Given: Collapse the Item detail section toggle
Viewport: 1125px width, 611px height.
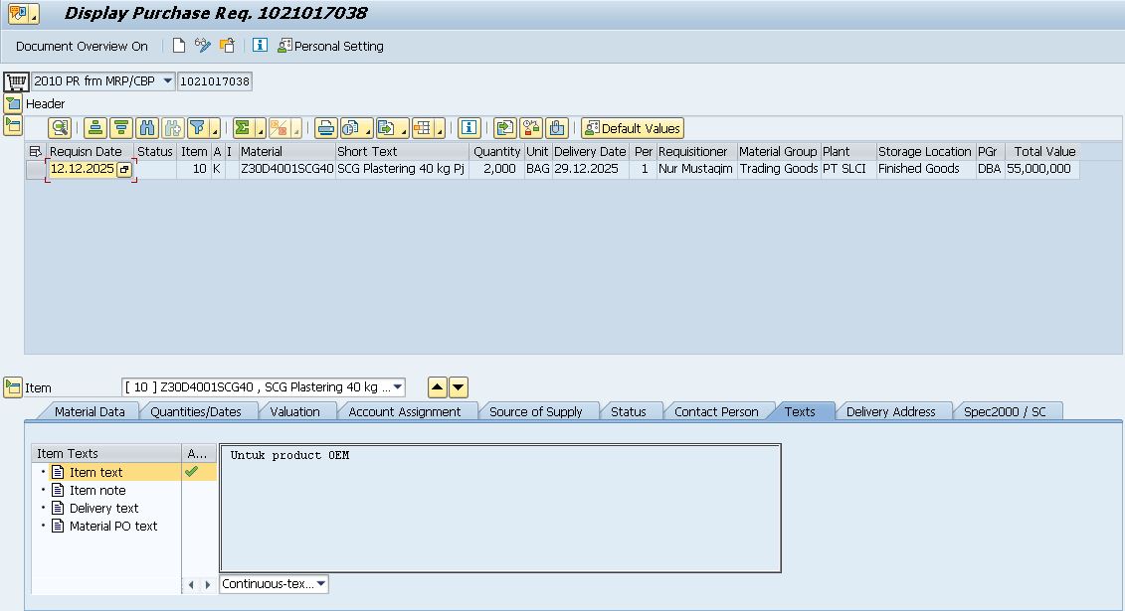Looking at the screenshot, I should (12, 387).
